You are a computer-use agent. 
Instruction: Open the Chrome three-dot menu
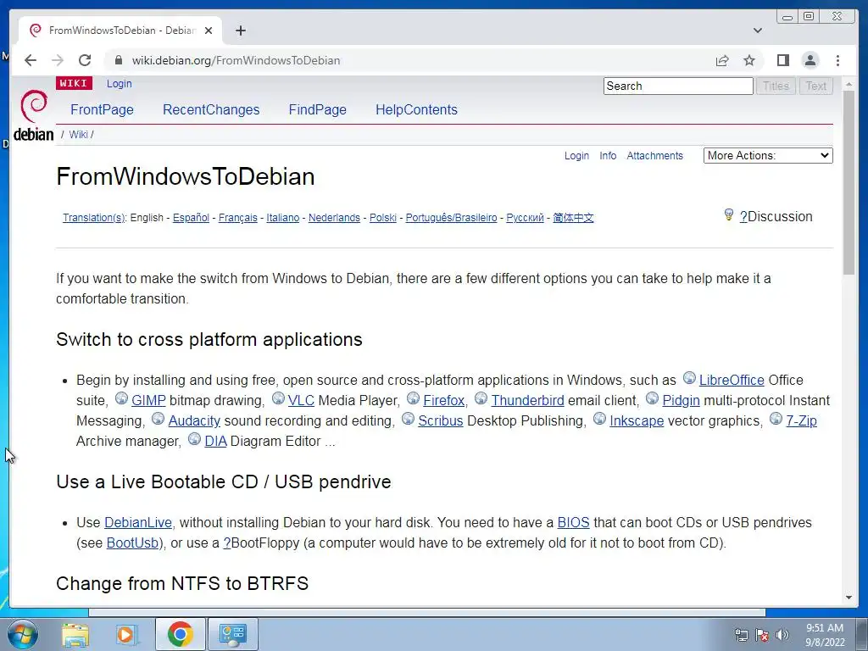pyautogui.click(x=837, y=60)
